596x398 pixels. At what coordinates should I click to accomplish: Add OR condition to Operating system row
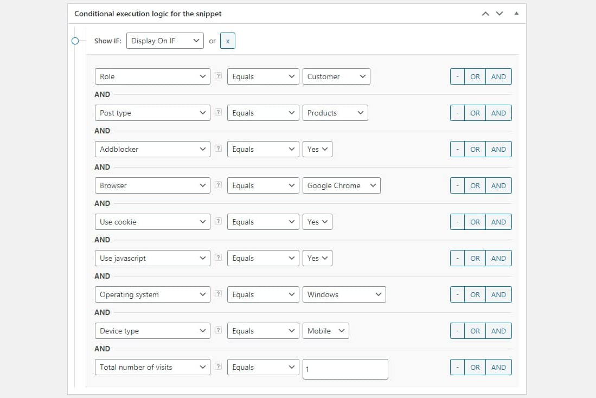click(475, 294)
